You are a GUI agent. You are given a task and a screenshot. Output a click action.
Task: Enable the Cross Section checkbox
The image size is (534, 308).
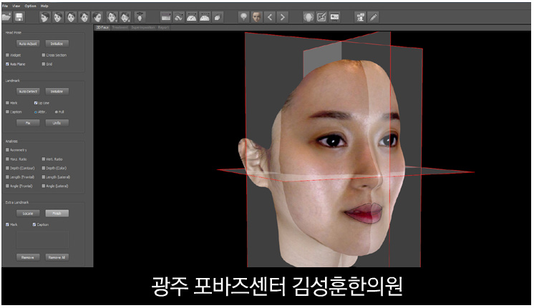(x=44, y=55)
